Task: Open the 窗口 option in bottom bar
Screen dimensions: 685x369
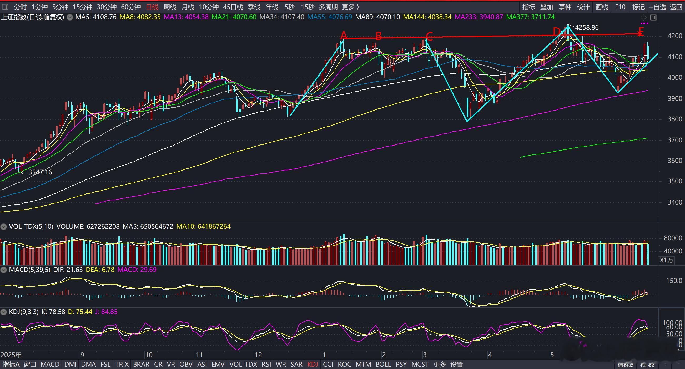Action: click(x=30, y=364)
